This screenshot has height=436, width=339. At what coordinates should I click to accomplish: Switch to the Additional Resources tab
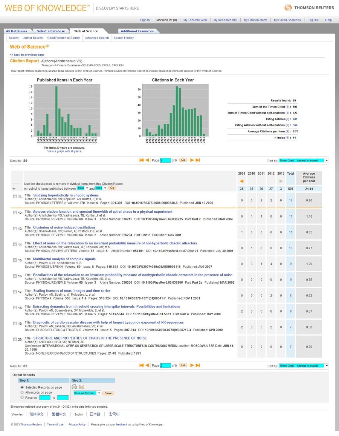pos(137,31)
